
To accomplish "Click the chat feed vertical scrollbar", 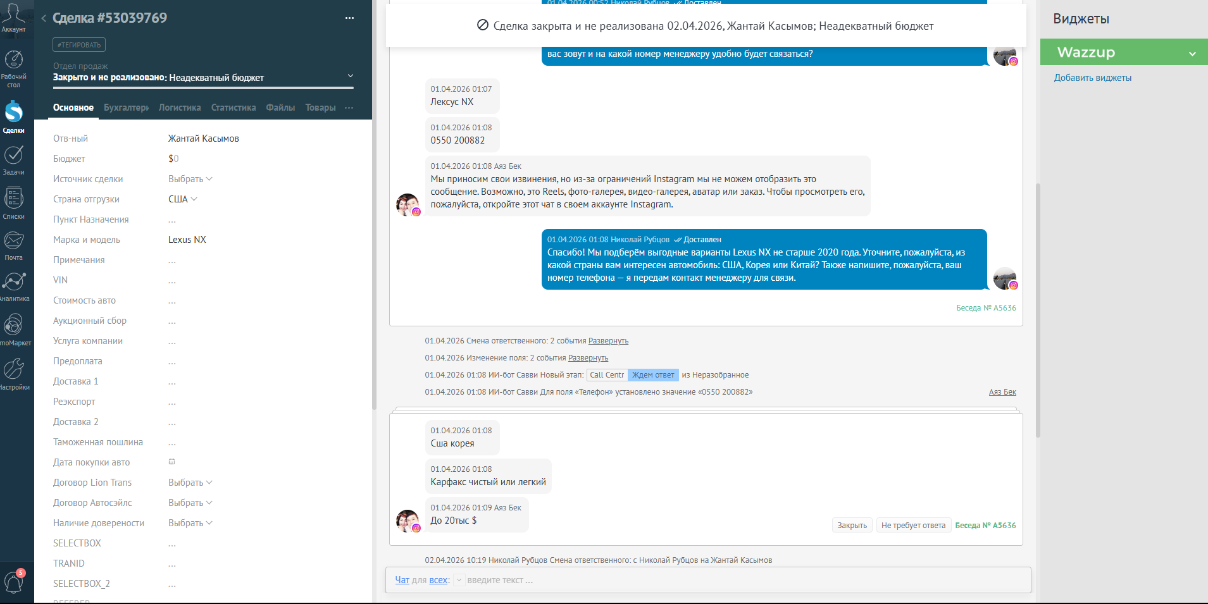I will point(1038,310).
